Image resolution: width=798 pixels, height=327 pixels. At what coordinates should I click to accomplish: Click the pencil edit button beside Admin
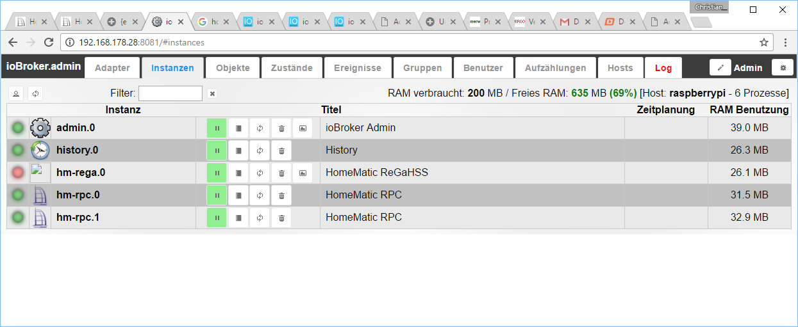(x=720, y=68)
